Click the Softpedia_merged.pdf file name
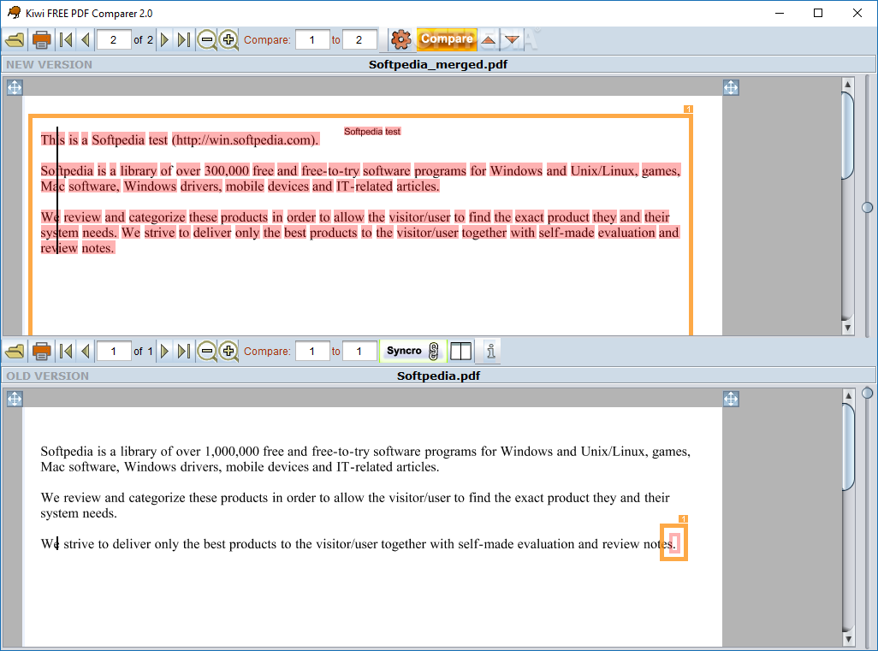Viewport: 878px width, 651px height. point(438,64)
